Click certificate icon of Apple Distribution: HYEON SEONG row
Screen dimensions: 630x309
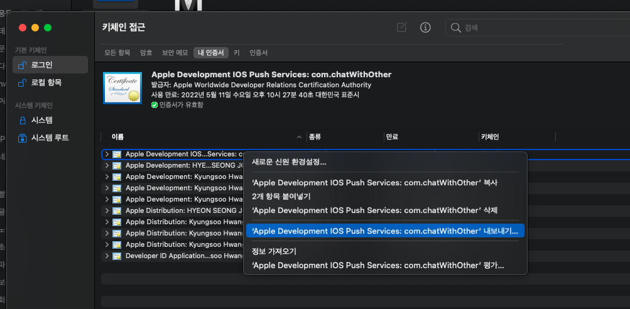[117, 210]
